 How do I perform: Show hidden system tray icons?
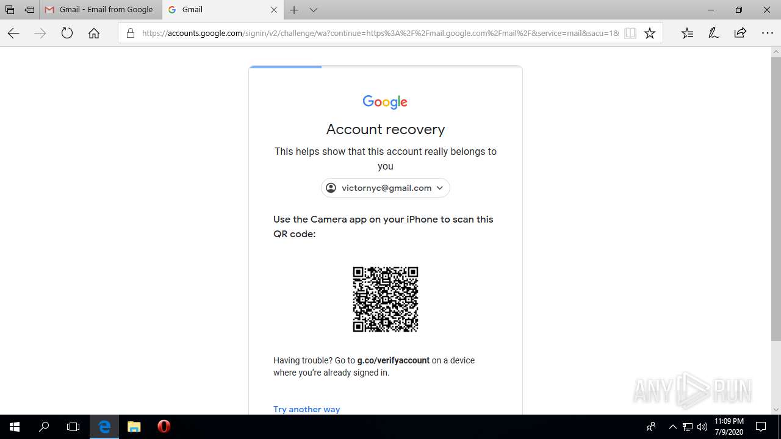(673, 427)
